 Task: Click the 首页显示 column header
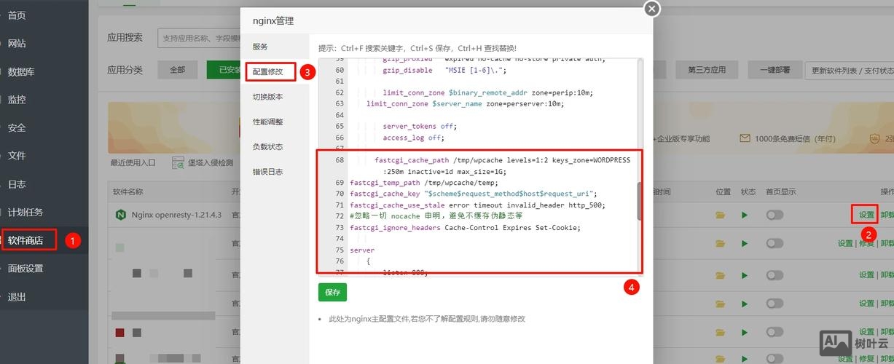[x=780, y=192]
